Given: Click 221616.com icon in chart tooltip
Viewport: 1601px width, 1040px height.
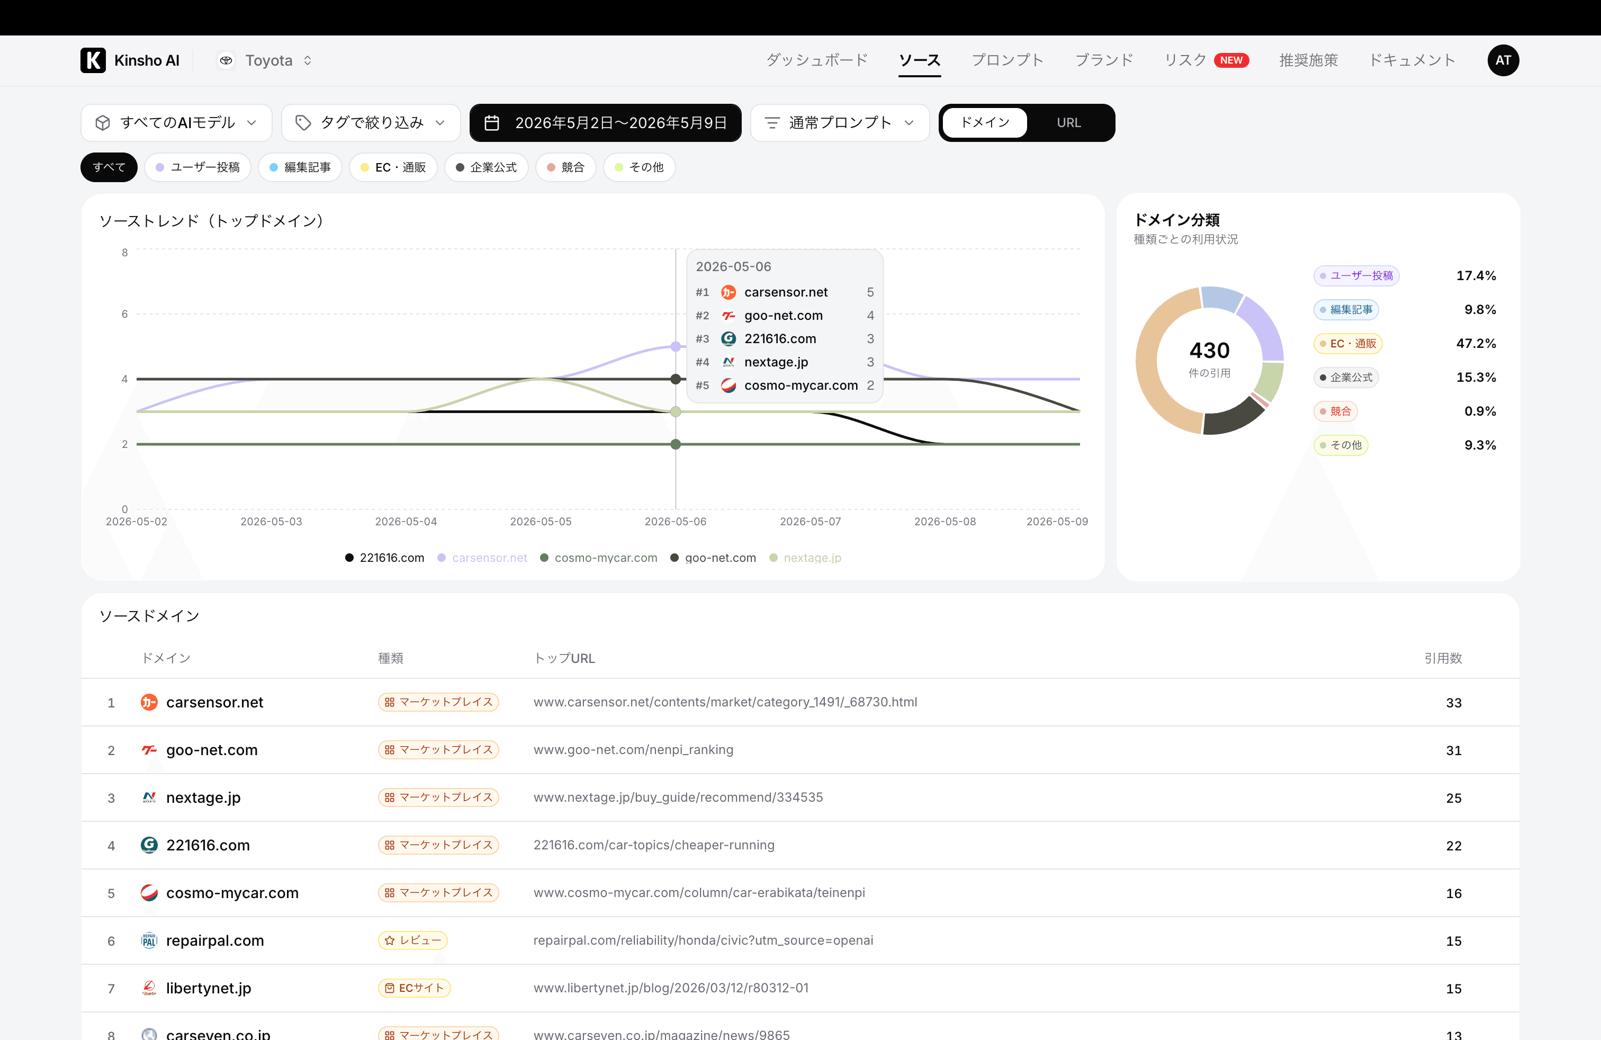Looking at the screenshot, I should pyautogui.click(x=728, y=338).
